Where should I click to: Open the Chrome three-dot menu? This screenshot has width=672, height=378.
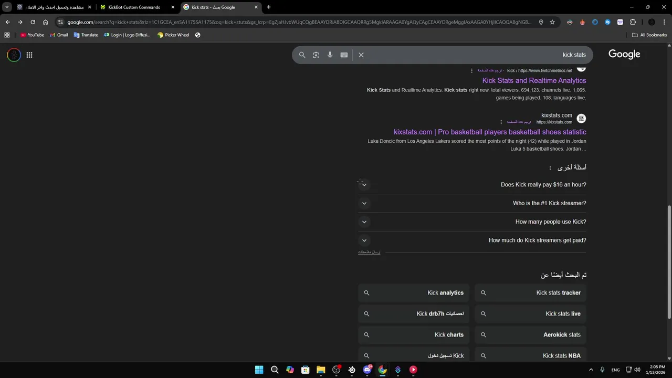click(664, 22)
